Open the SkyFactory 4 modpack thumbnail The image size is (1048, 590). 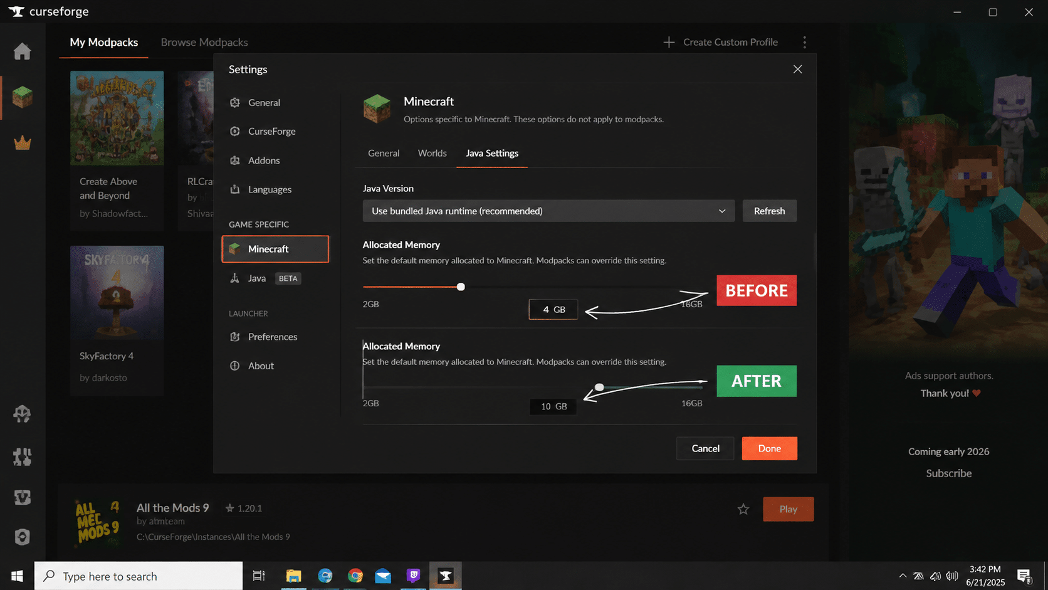coord(117,293)
